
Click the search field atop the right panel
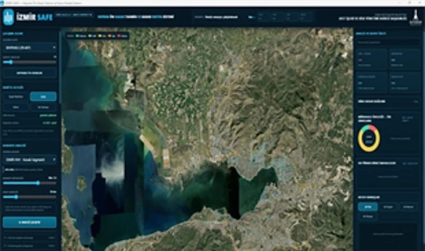click(388, 42)
